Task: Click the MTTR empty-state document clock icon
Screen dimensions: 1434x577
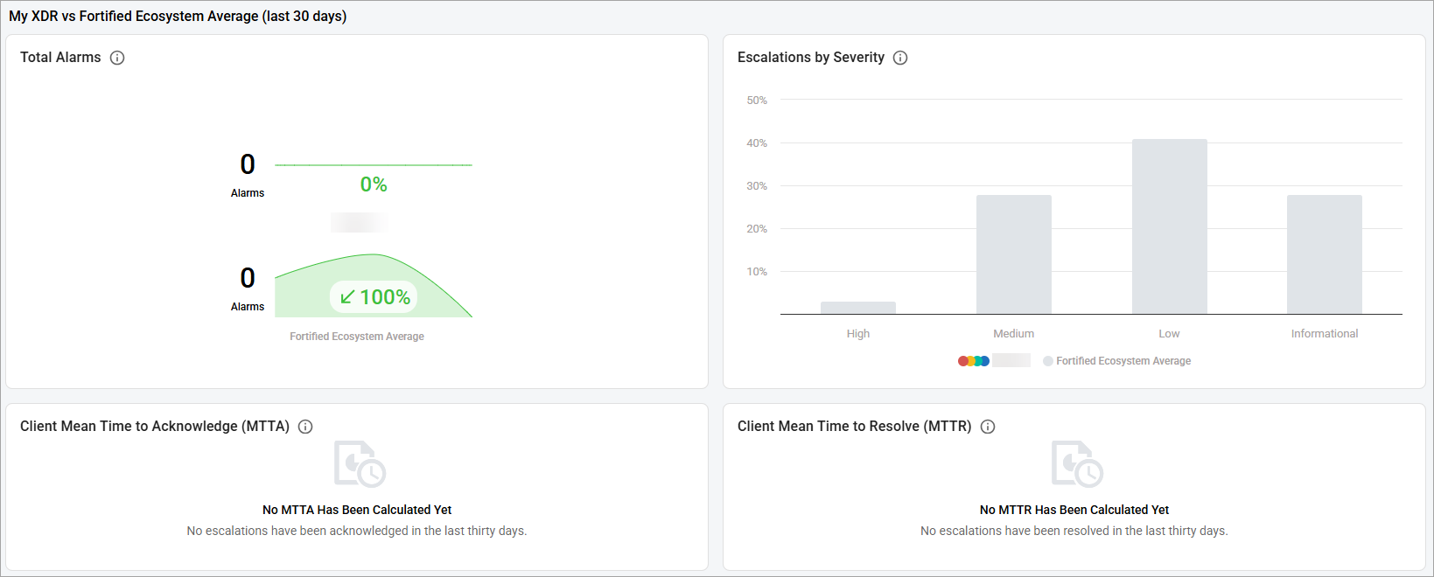Action: click(1076, 464)
